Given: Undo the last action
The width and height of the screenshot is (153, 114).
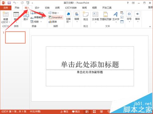Looking at the screenshot, I should 15,3.
